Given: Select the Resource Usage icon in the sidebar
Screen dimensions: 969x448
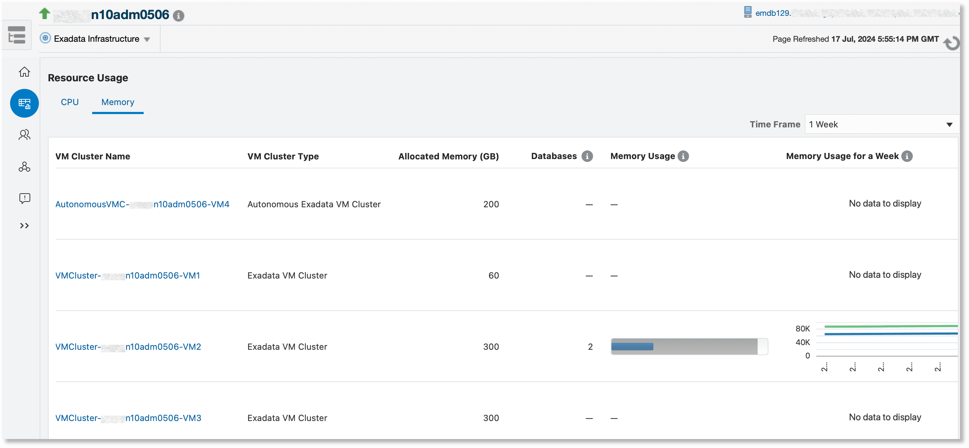Looking at the screenshot, I should click(24, 103).
